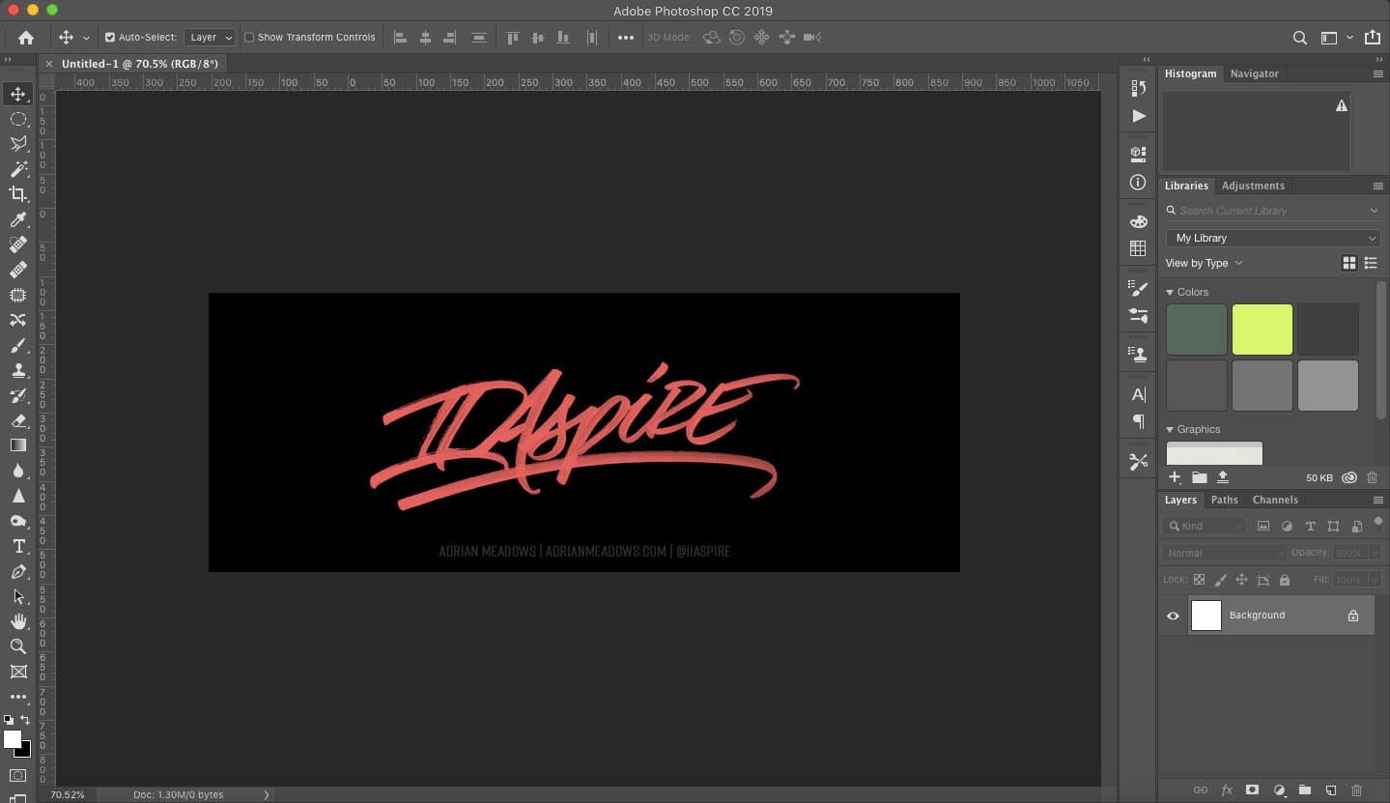Viewport: 1390px width, 803px height.
Task: Open the My Library dropdown
Action: click(1272, 238)
